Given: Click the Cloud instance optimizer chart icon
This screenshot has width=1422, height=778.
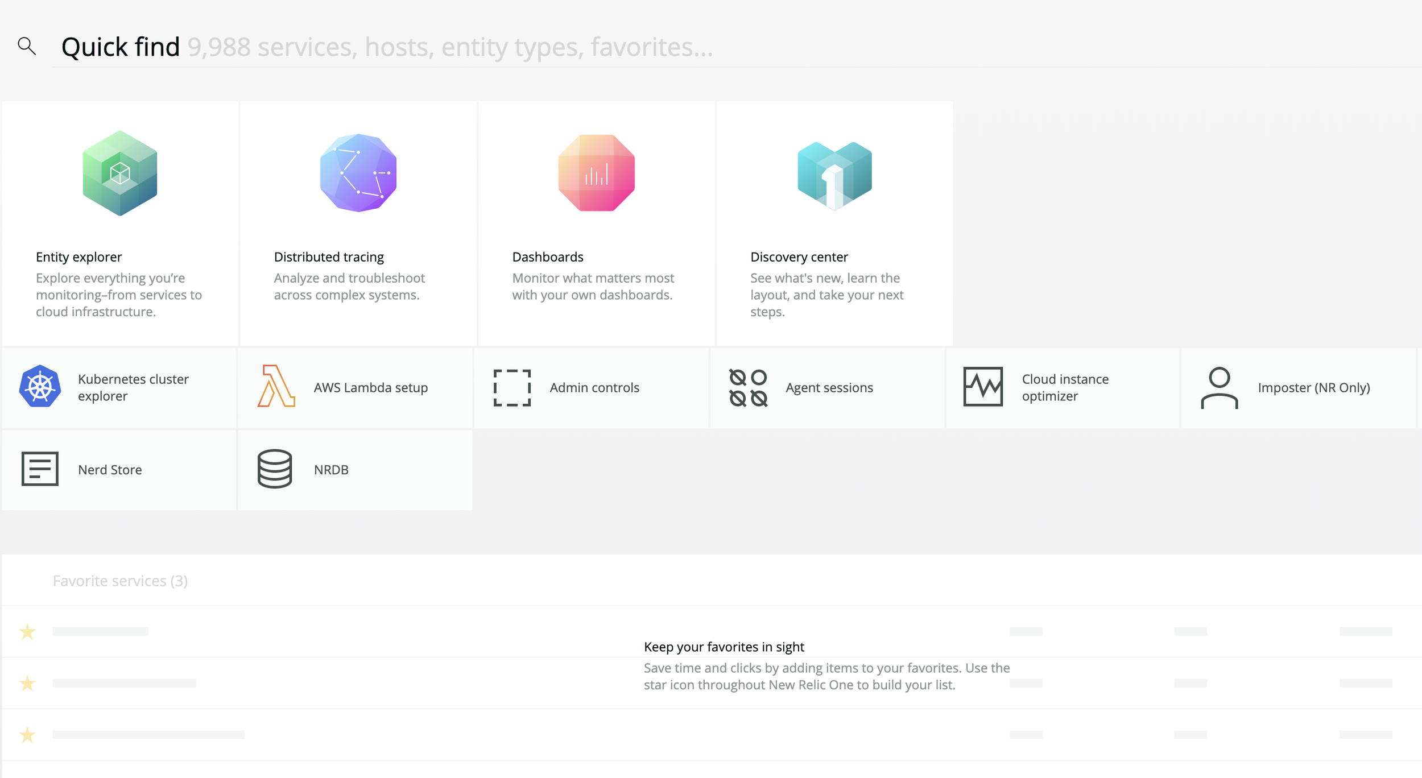Looking at the screenshot, I should click(x=983, y=387).
